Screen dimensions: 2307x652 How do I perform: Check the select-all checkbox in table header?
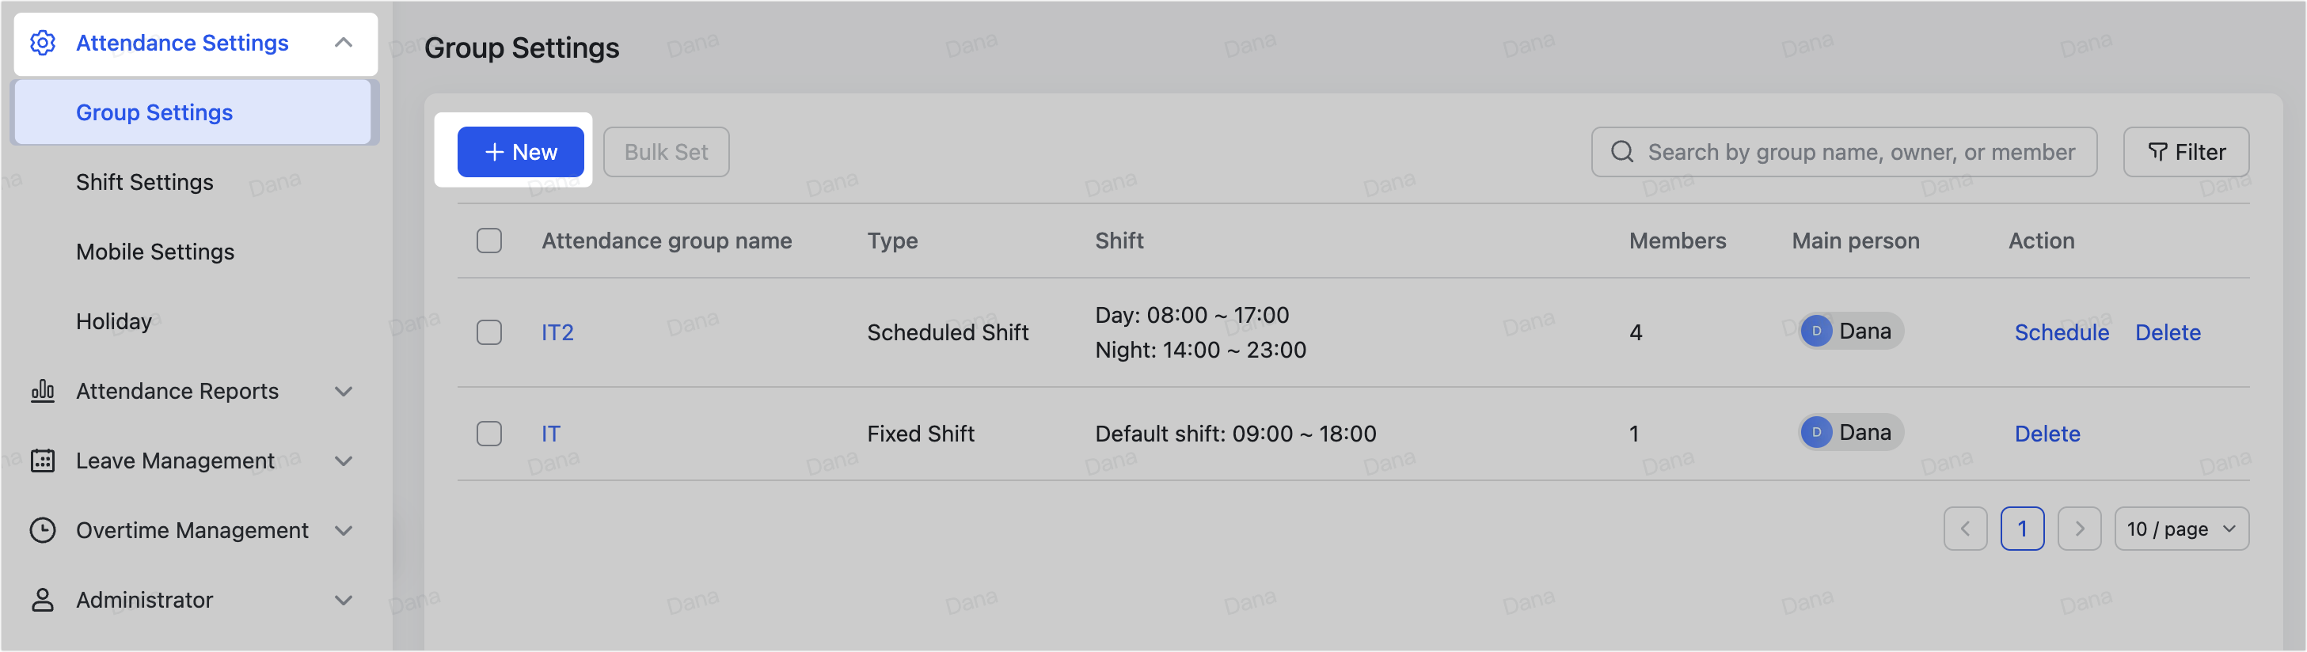(x=489, y=240)
